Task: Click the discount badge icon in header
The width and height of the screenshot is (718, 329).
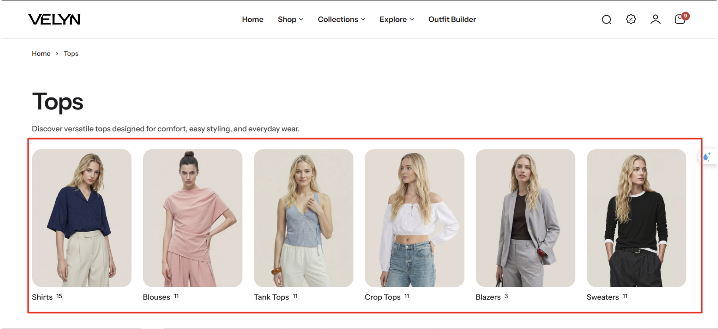Action: [x=631, y=19]
